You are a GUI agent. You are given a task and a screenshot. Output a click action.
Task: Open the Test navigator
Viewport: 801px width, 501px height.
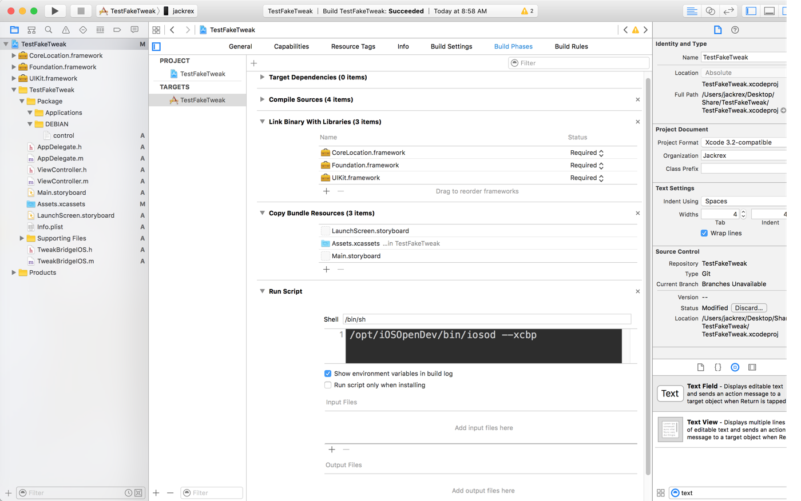click(83, 30)
